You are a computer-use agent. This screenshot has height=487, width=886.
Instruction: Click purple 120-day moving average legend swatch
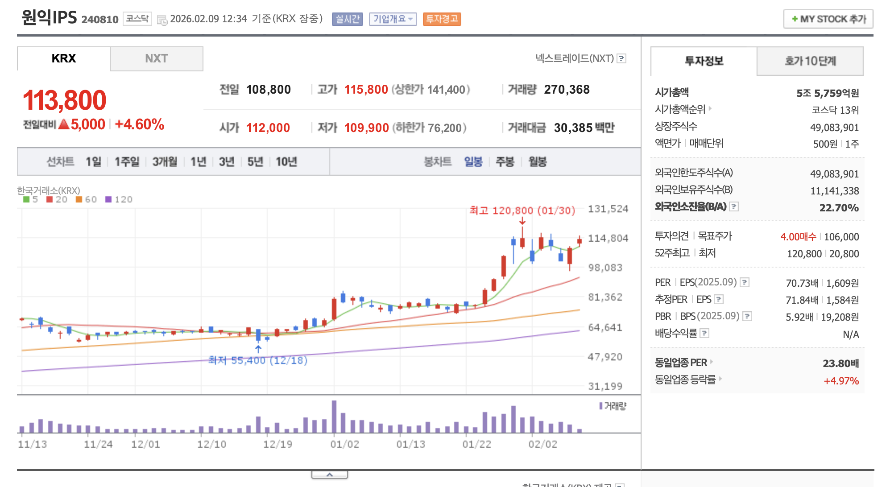(x=108, y=199)
